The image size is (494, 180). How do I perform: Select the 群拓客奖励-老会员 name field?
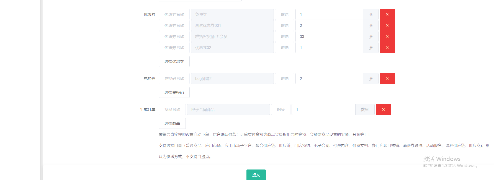coord(232,36)
